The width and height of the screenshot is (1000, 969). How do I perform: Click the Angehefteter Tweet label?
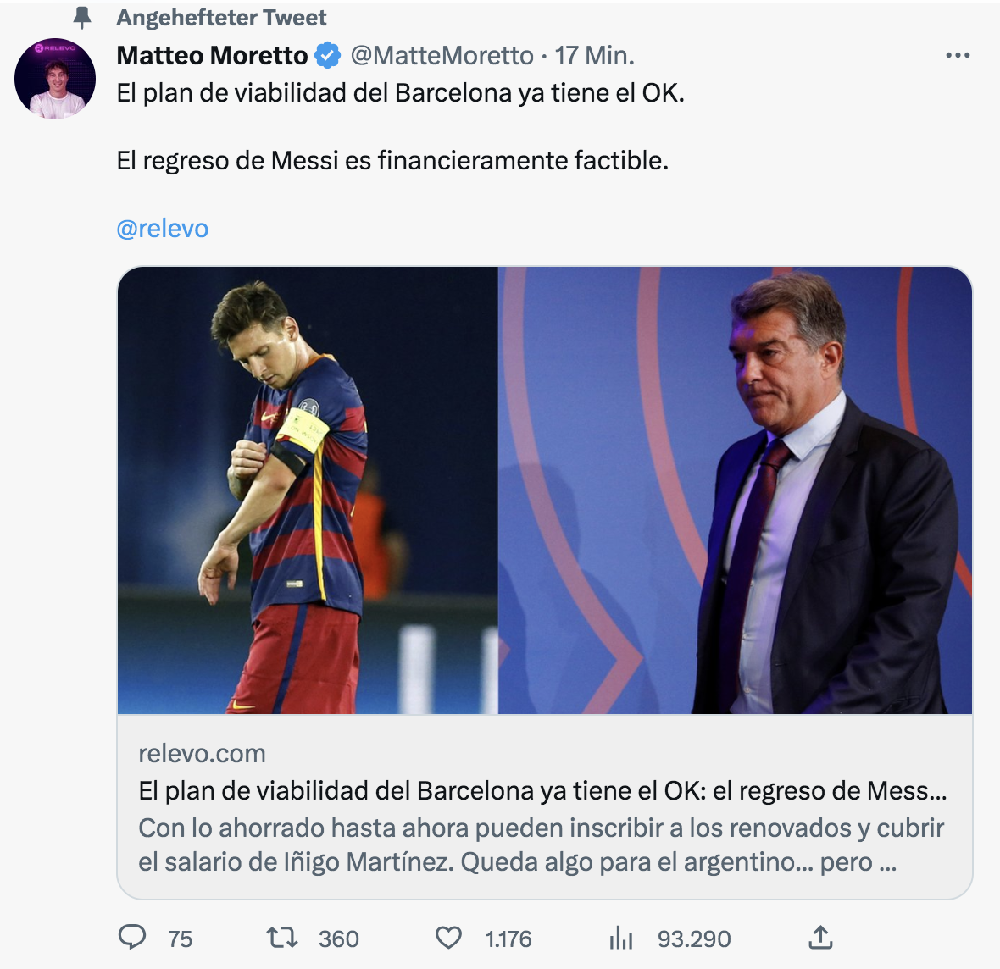point(221,18)
